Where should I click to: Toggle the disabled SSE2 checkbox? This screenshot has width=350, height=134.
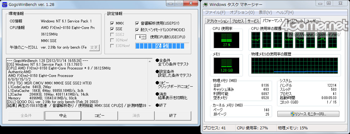(112, 35)
